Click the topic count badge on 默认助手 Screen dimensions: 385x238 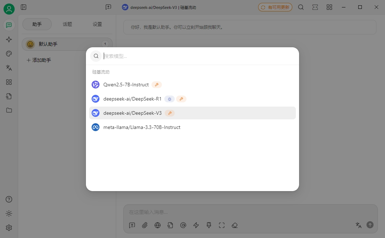pyautogui.click(x=105, y=44)
